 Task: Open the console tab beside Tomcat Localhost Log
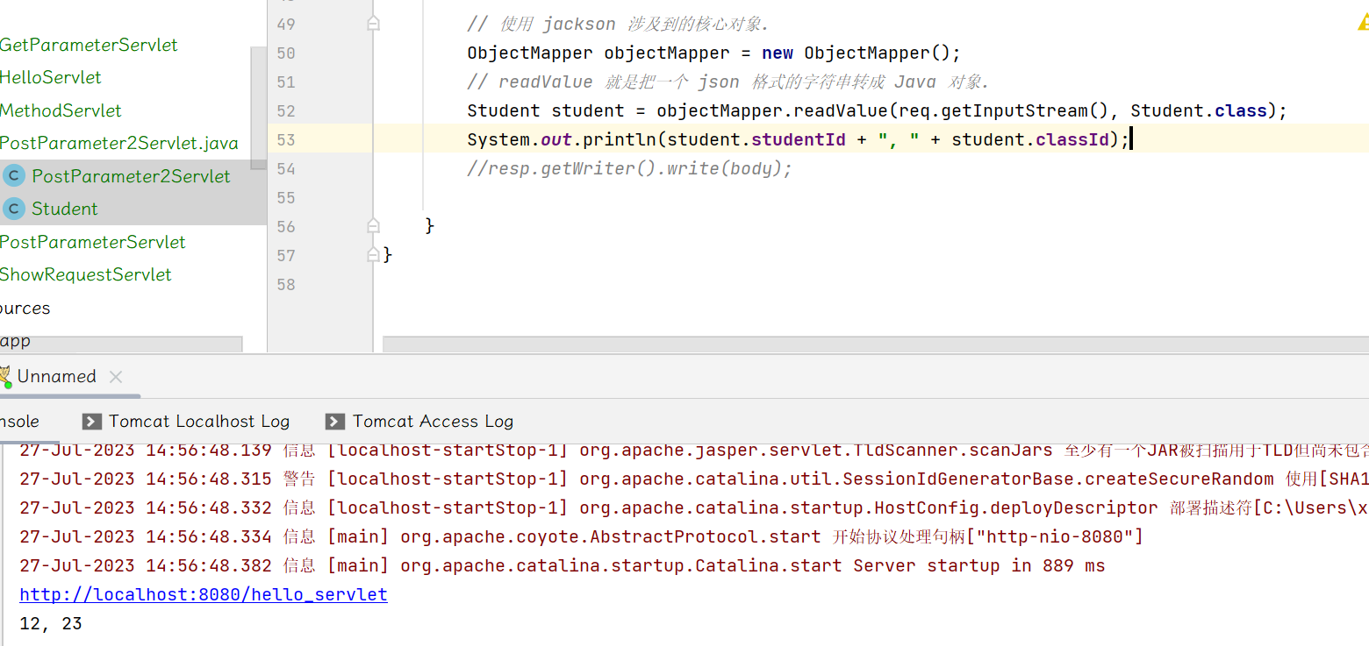pos(19,422)
